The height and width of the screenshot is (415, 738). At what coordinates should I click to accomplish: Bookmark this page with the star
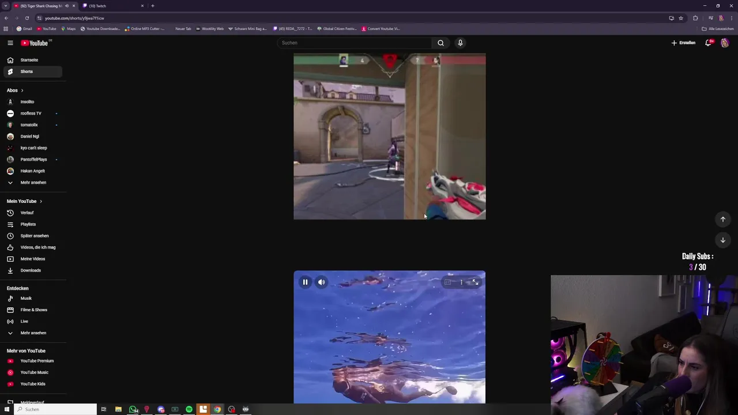pyautogui.click(x=681, y=18)
